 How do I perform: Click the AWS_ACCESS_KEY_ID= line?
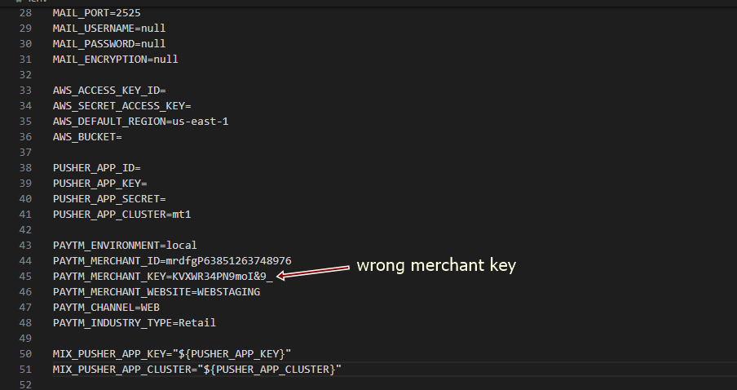(x=109, y=91)
